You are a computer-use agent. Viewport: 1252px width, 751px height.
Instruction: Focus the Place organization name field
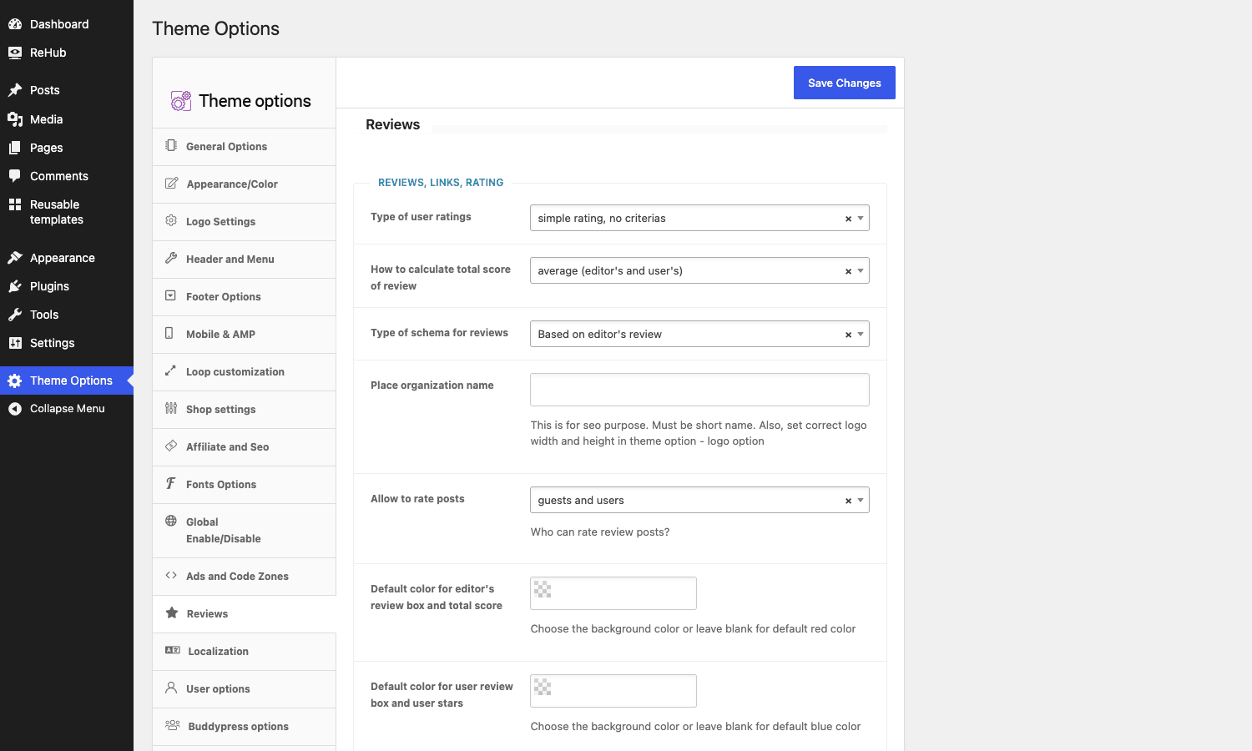699,390
